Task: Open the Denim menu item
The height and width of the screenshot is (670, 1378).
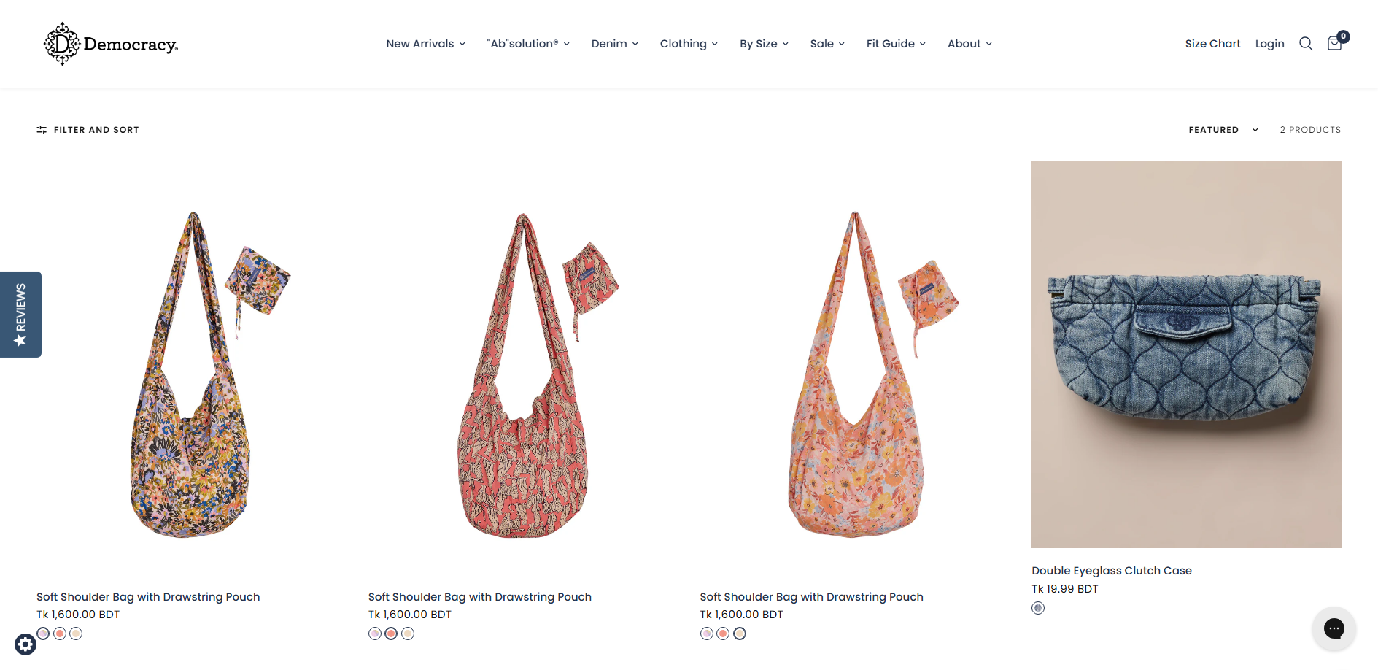Action: click(615, 44)
